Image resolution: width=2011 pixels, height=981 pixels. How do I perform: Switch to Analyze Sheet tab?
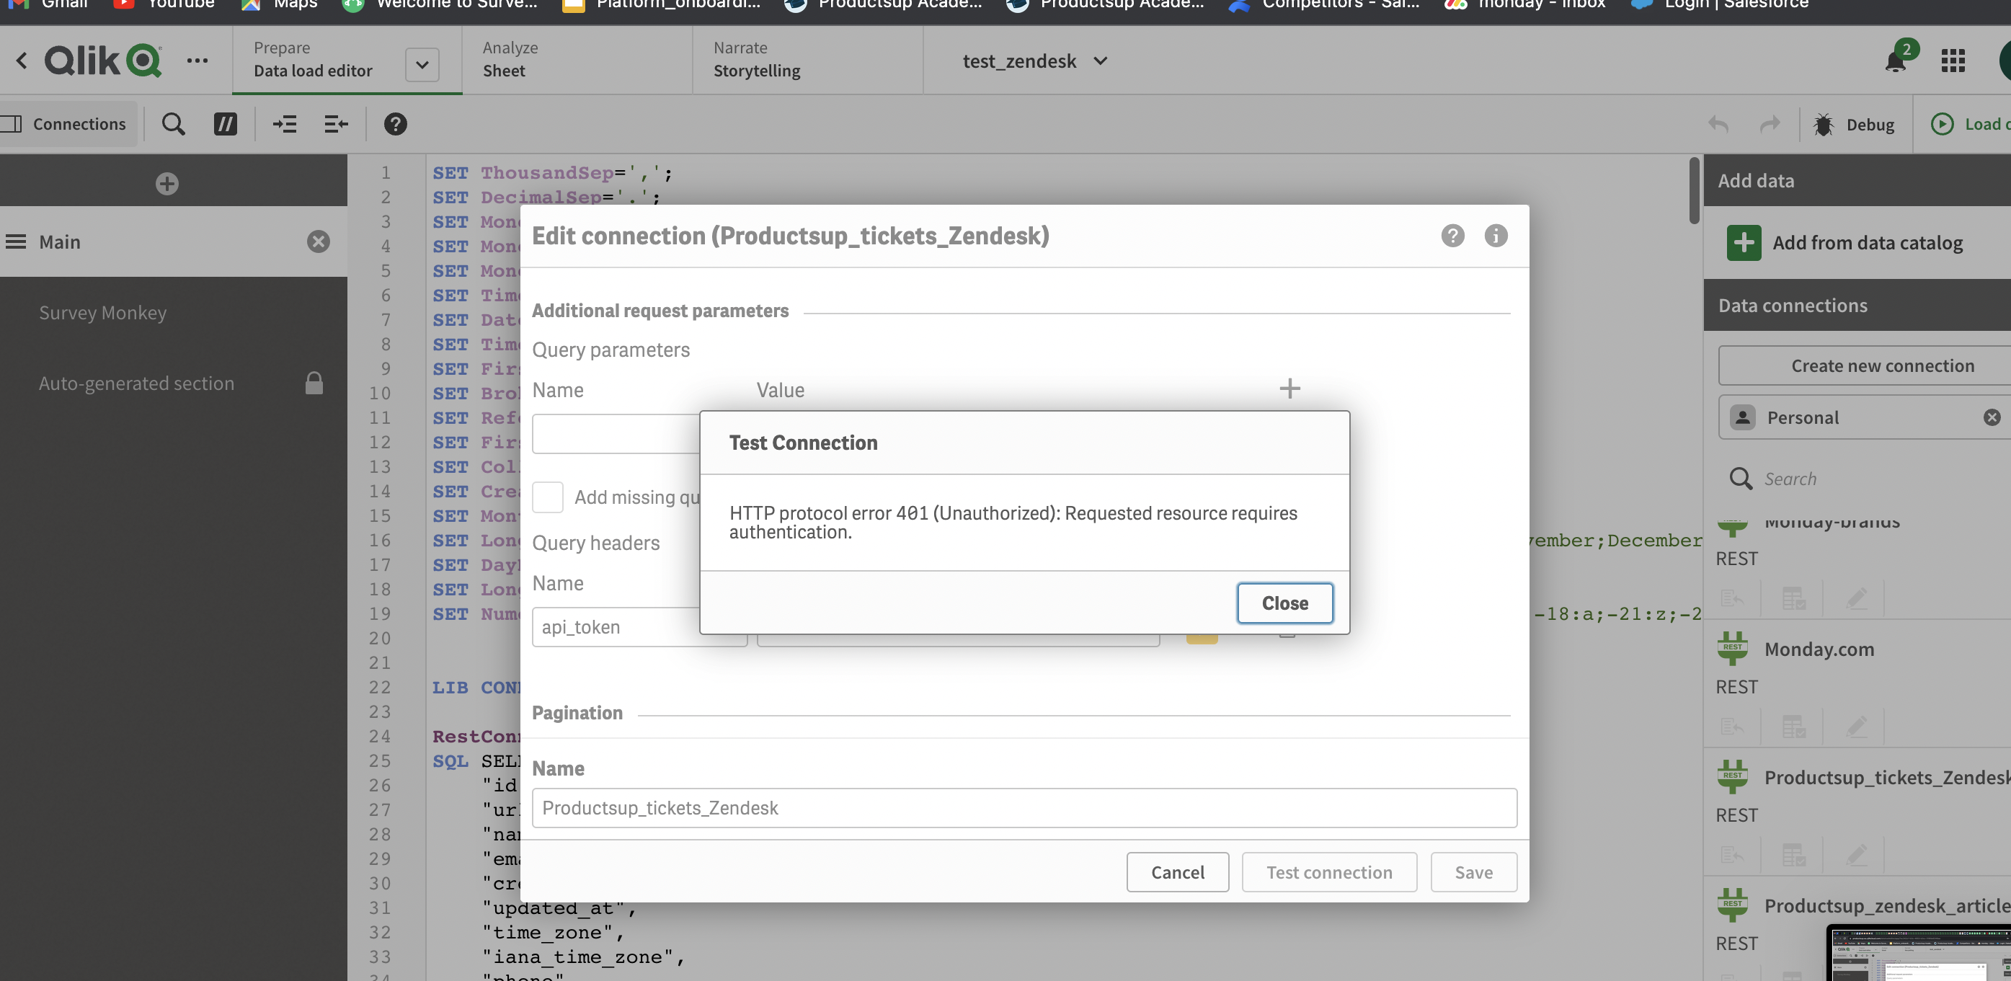pyautogui.click(x=509, y=59)
